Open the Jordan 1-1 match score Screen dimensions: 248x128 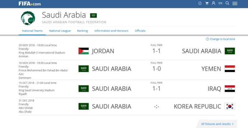(x=156, y=51)
